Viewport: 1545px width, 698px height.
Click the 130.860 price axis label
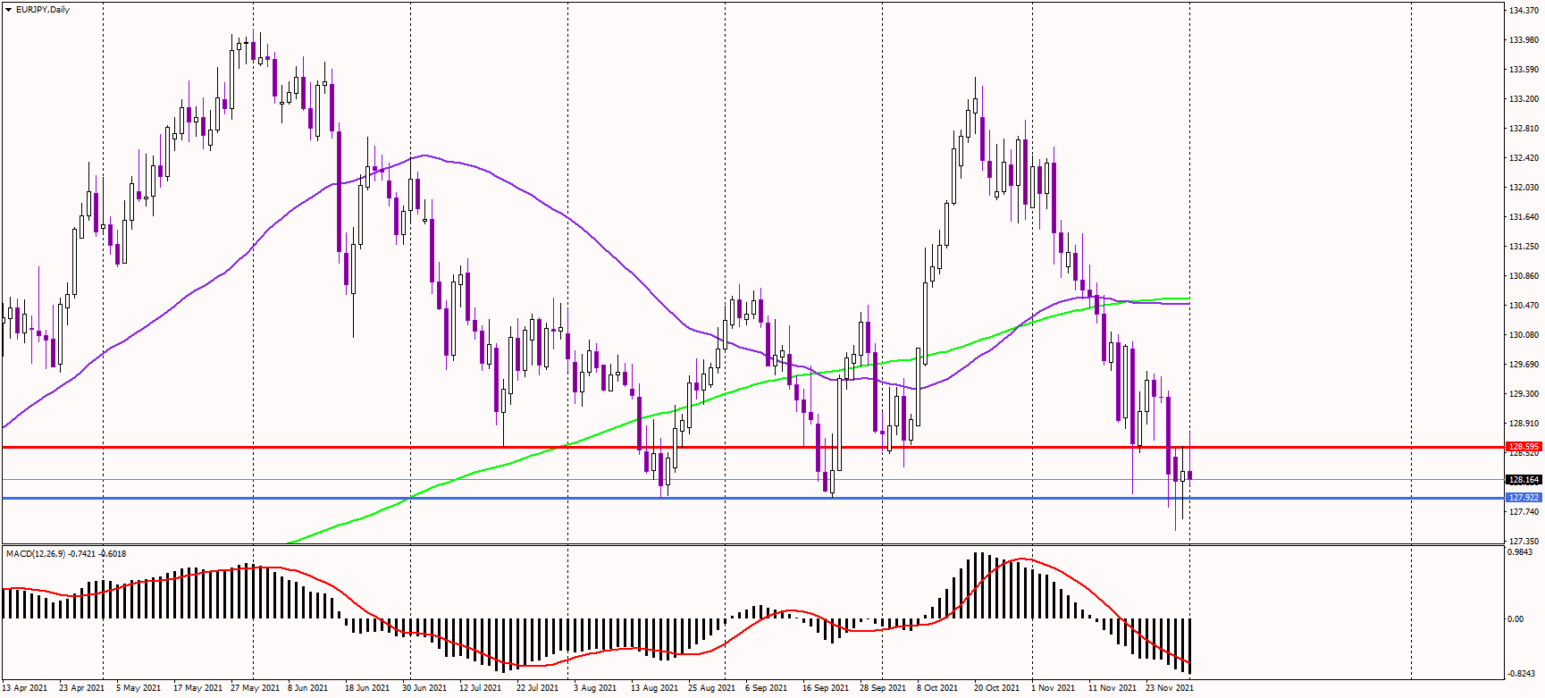pyautogui.click(x=1524, y=276)
